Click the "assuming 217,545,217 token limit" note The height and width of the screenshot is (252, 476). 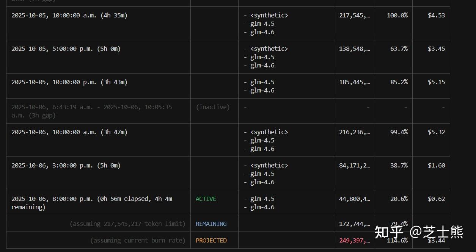point(127,224)
